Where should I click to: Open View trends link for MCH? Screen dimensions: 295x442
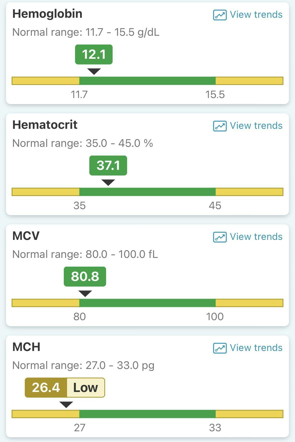[x=256, y=348]
